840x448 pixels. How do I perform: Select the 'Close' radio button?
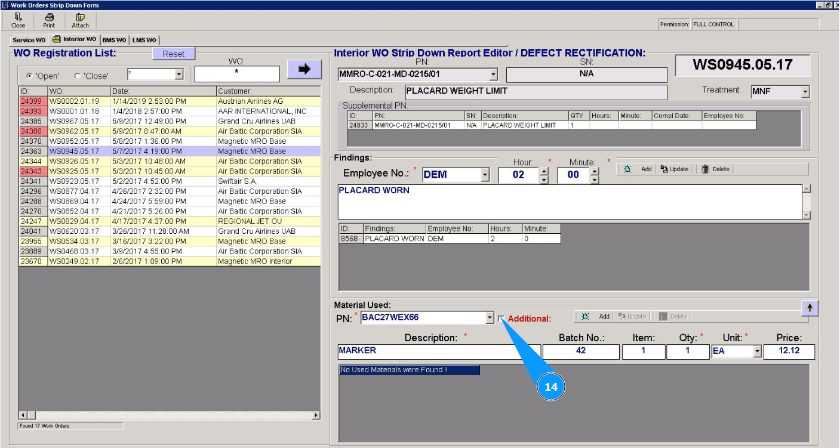point(77,76)
